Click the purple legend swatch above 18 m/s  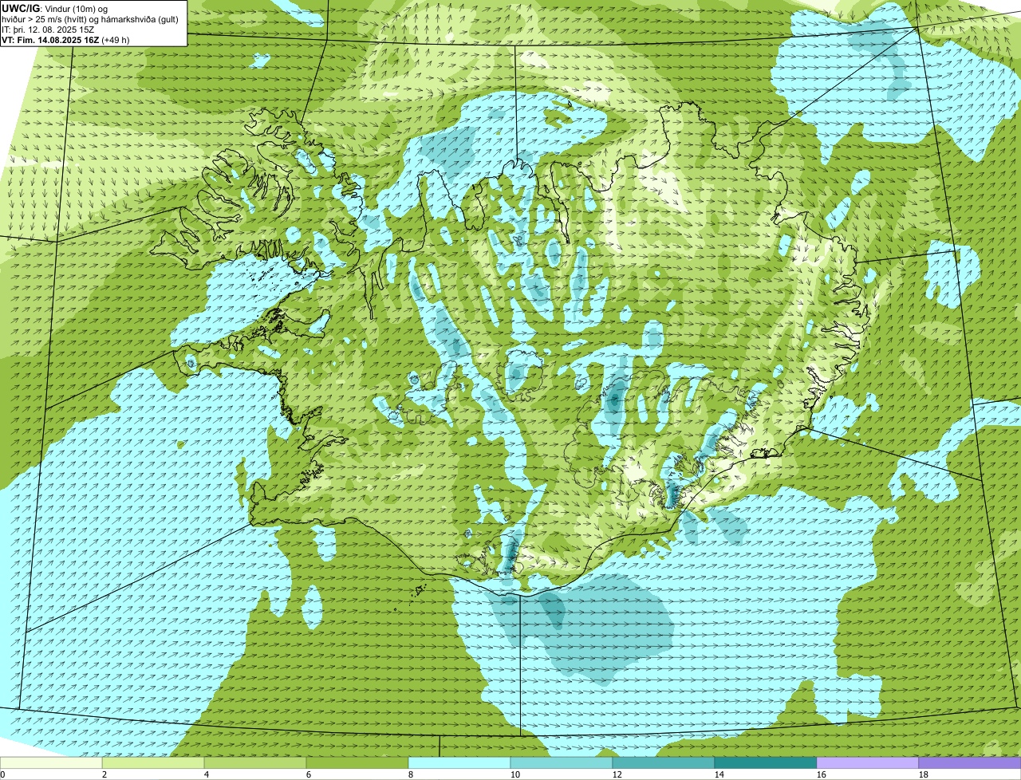click(x=970, y=763)
